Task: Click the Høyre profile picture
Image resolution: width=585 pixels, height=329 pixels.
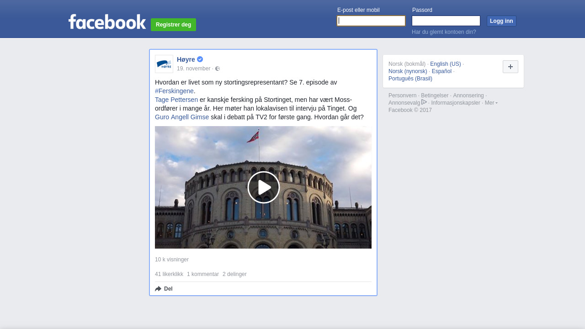Action: point(164,64)
